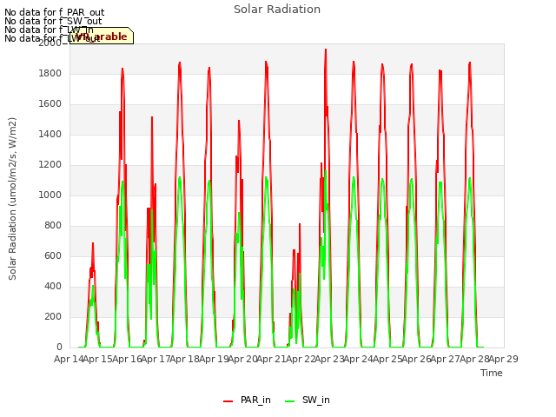
Task: Click the 1200 y-axis tick label
Action: tap(50, 165)
